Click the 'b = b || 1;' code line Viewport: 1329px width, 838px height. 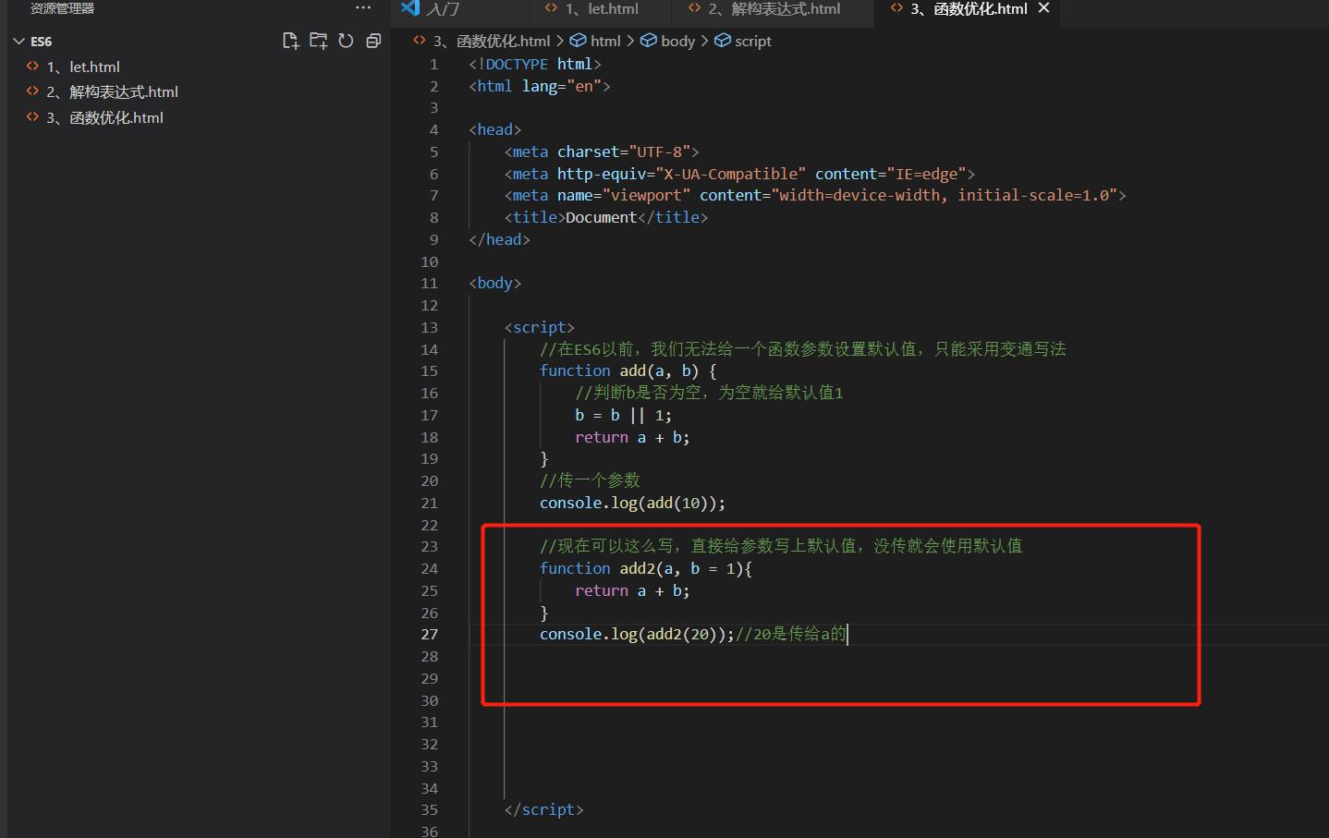623,415
